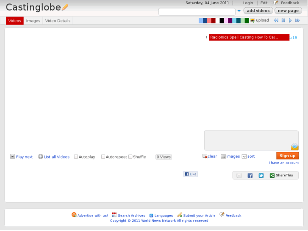The image size is (308, 231).
Task: Choose the dark red color swatch
Action: pyautogui.click(x=214, y=20)
